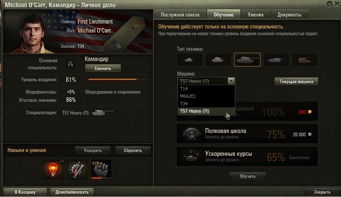Select T14 from the vehicle list
341x197 pixels.
coord(206,89)
